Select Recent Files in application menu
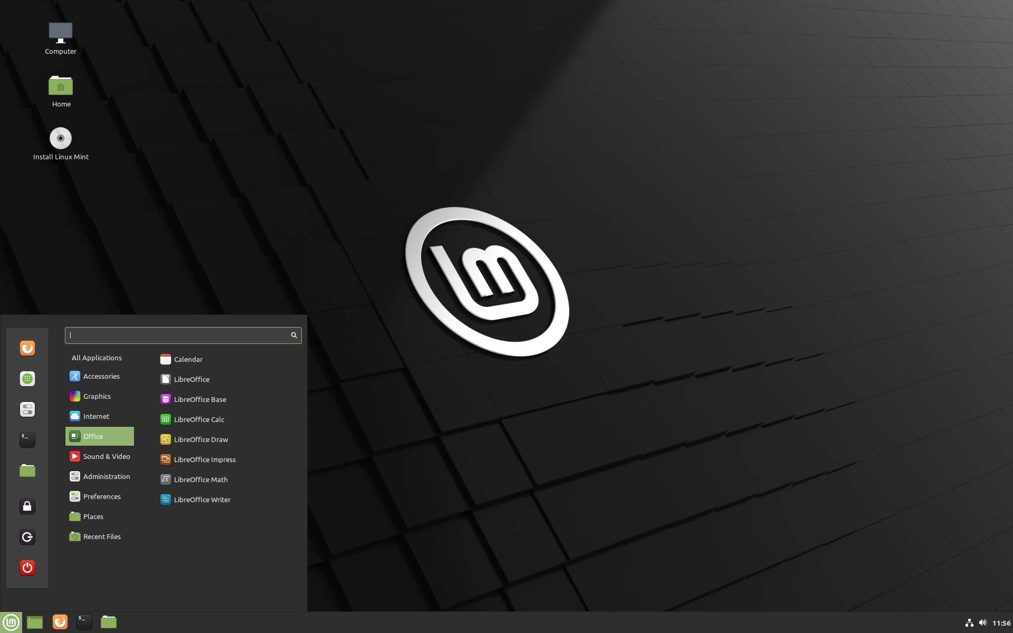 [101, 536]
